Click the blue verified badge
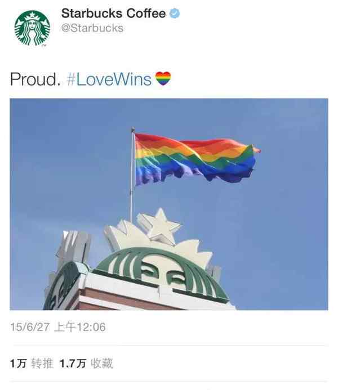 coord(175,13)
